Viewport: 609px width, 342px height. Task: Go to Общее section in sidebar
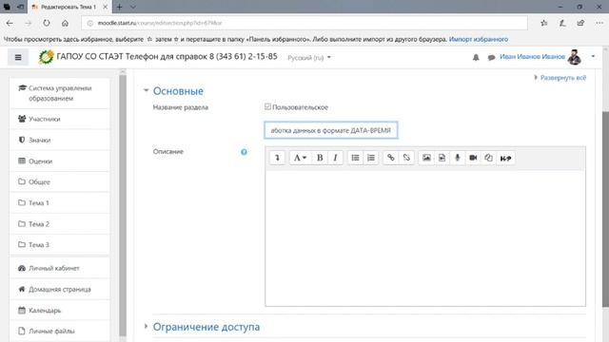(x=60, y=181)
